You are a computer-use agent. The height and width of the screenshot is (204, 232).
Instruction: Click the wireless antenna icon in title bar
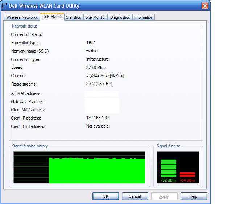4,6
